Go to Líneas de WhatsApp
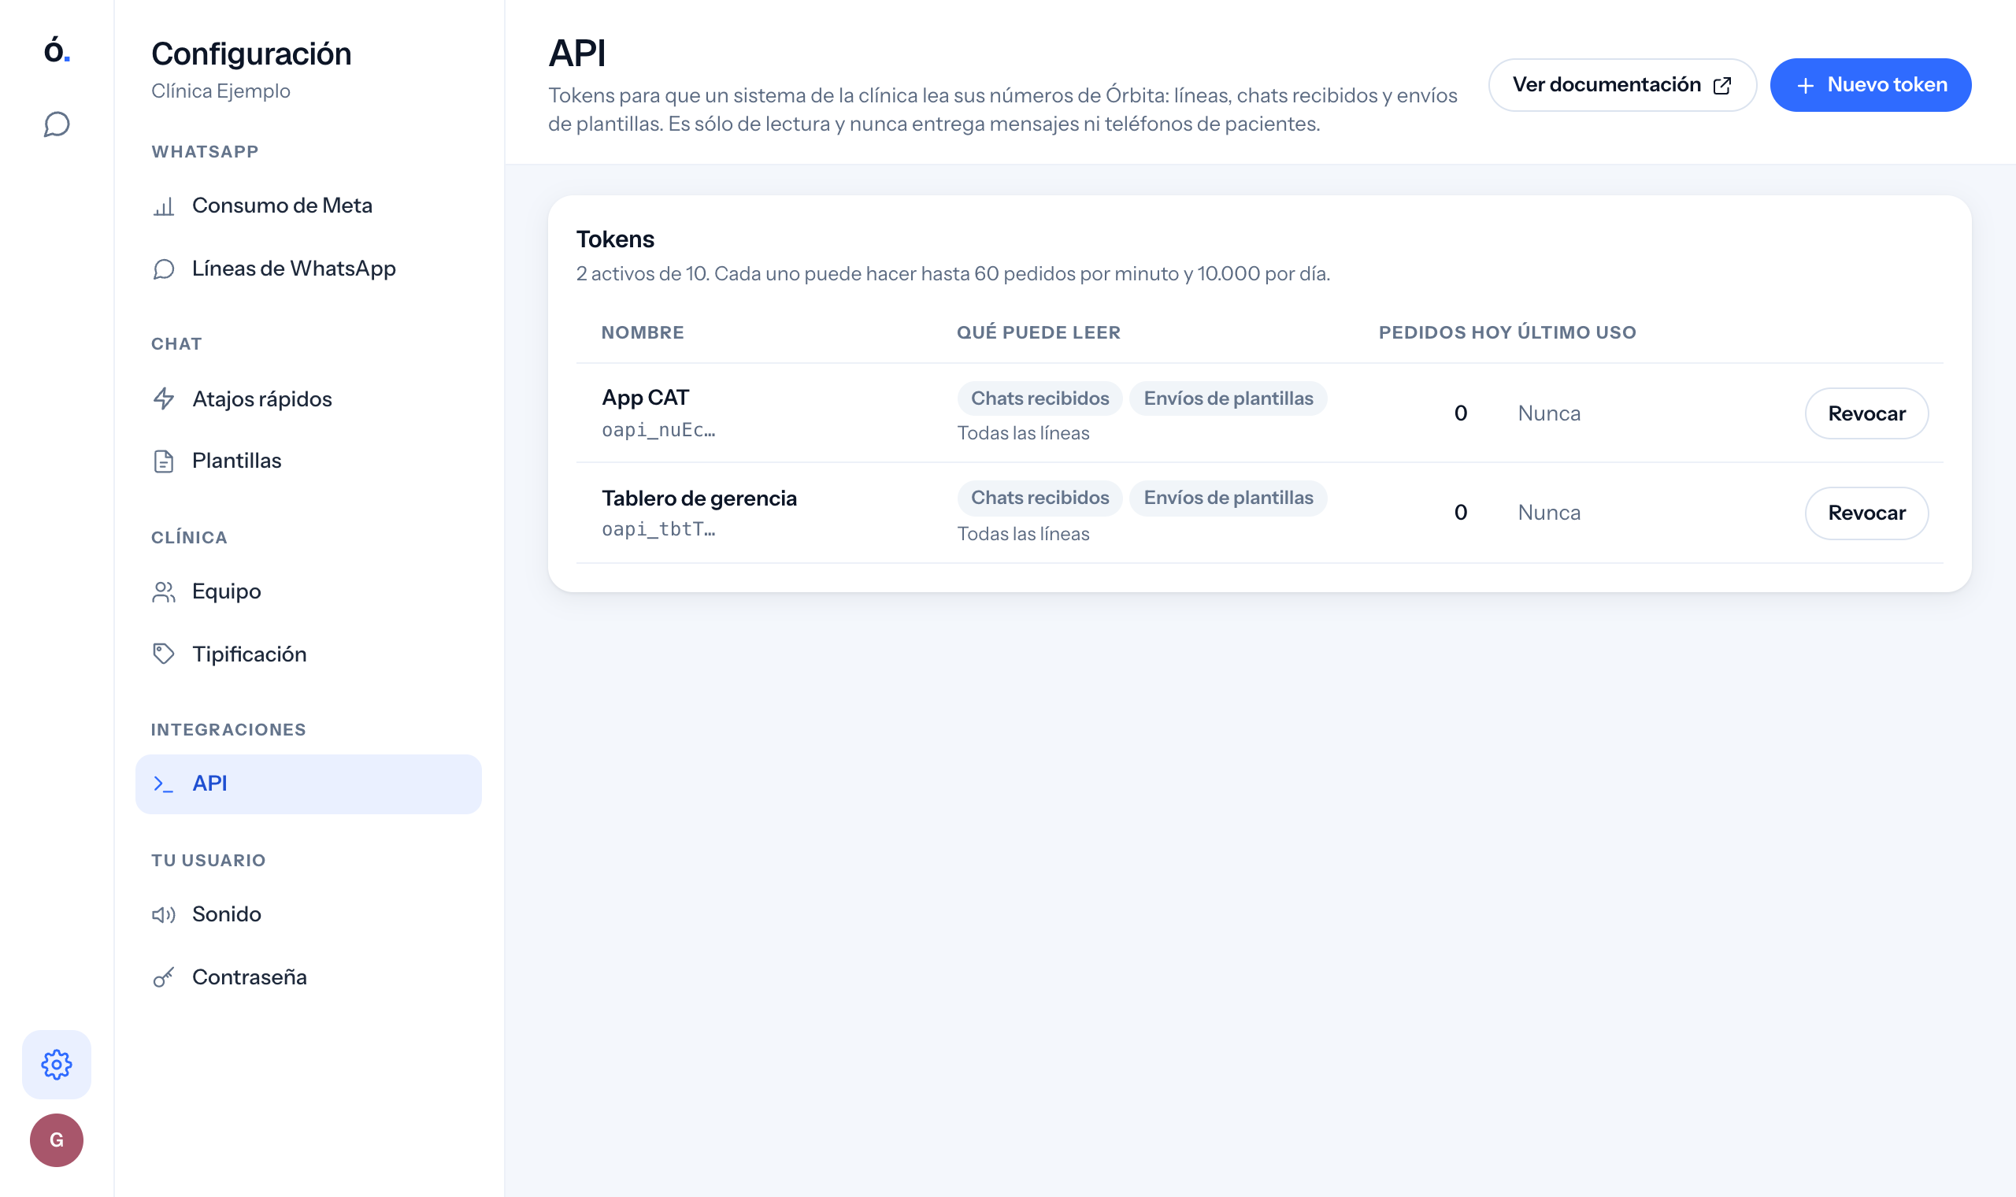Viewport: 2016px width, 1197px height. 308,269
